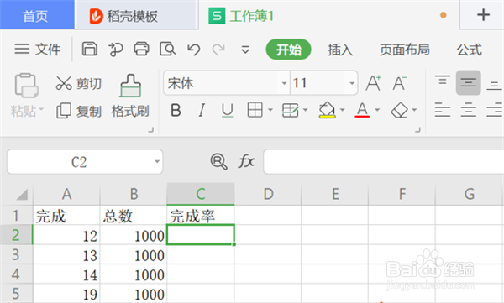
Task: Toggle Underline formatting
Action: pyautogui.click(x=228, y=110)
